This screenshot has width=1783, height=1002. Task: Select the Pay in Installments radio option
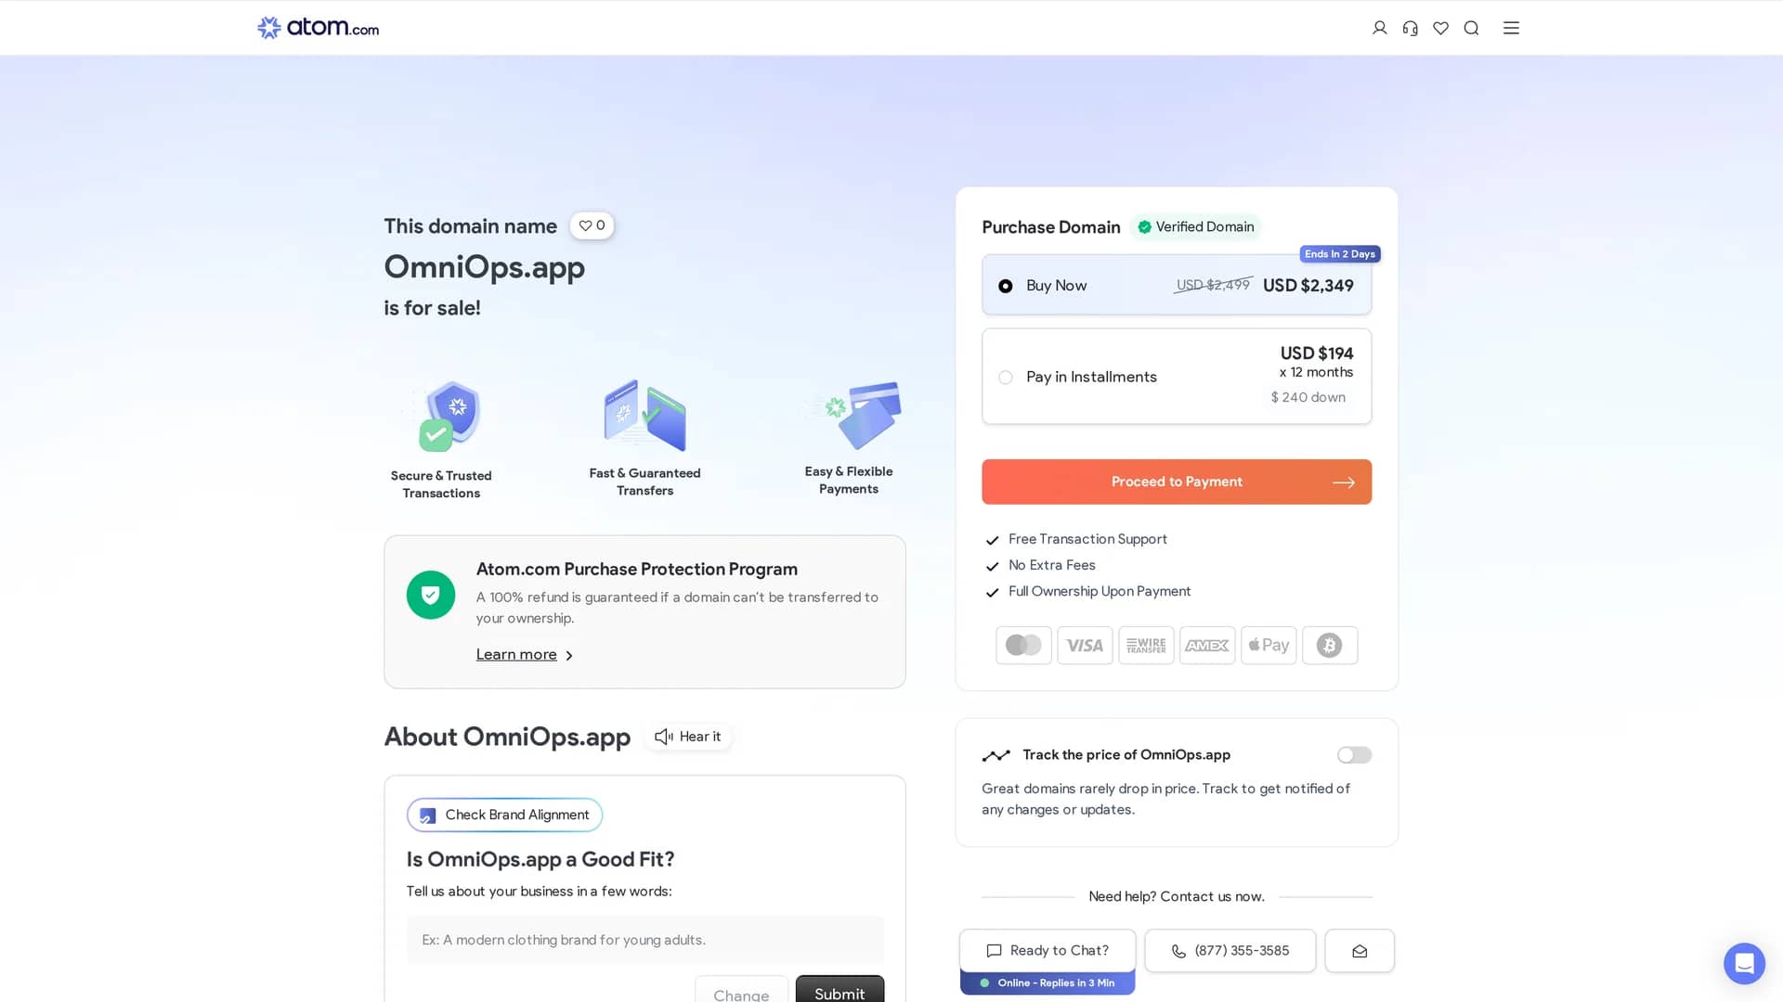tap(1005, 377)
